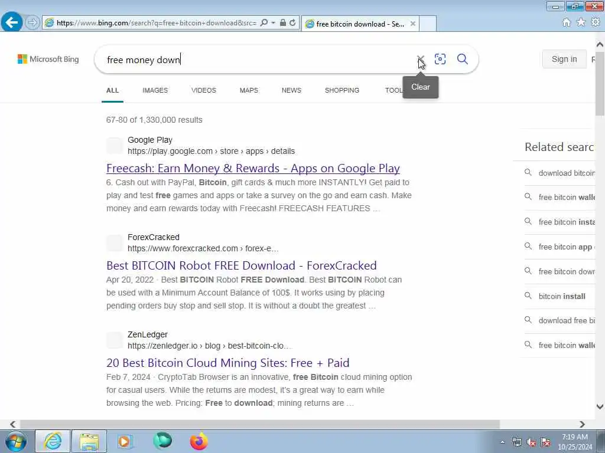Click the horizontal scrollbar left arrow
The height and width of the screenshot is (453, 605).
coord(13,424)
